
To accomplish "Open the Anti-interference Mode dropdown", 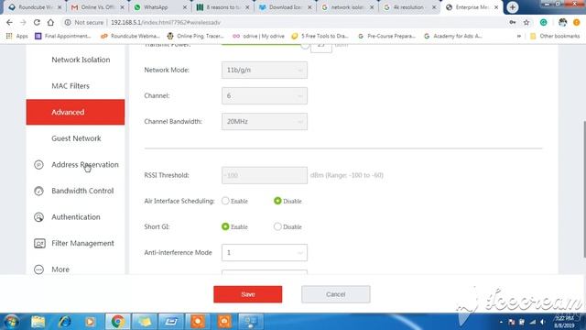I will point(265,253).
